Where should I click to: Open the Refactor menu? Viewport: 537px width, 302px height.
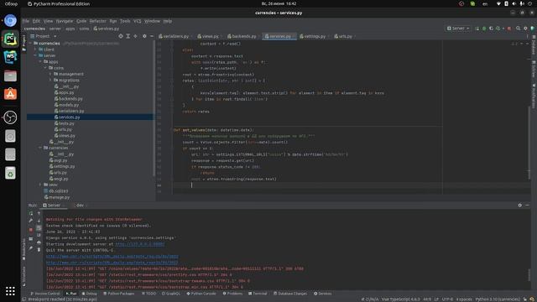click(98, 21)
